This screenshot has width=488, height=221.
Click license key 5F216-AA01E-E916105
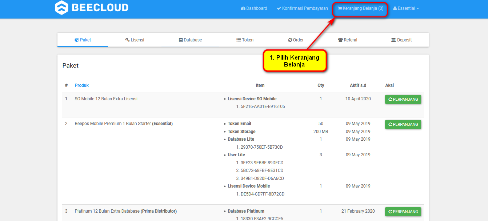[263, 107]
